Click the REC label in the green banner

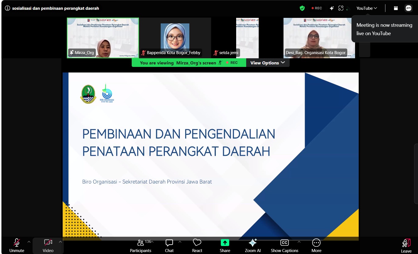click(232, 63)
